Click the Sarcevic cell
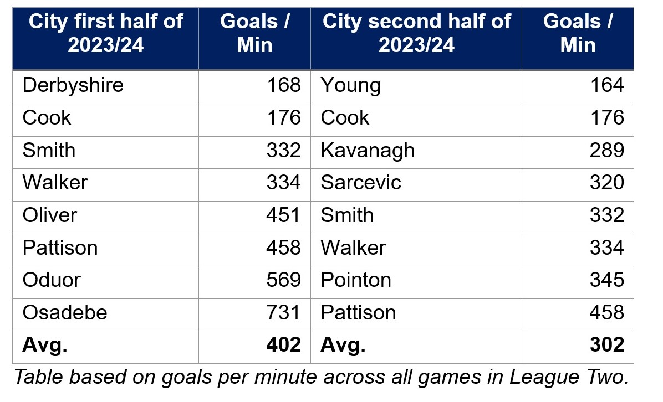This screenshot has height=402, width=663. [x=361, y=182]
